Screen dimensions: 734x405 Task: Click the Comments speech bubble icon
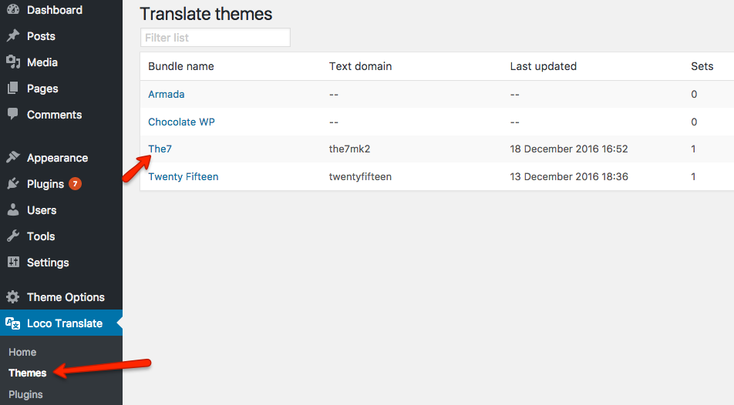click(x=13, y=114)
